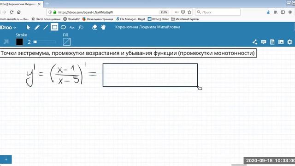295x166 pixels.
Task: Click the Pocket save icon
Action: pyautogui.click(x=183, y=12)
